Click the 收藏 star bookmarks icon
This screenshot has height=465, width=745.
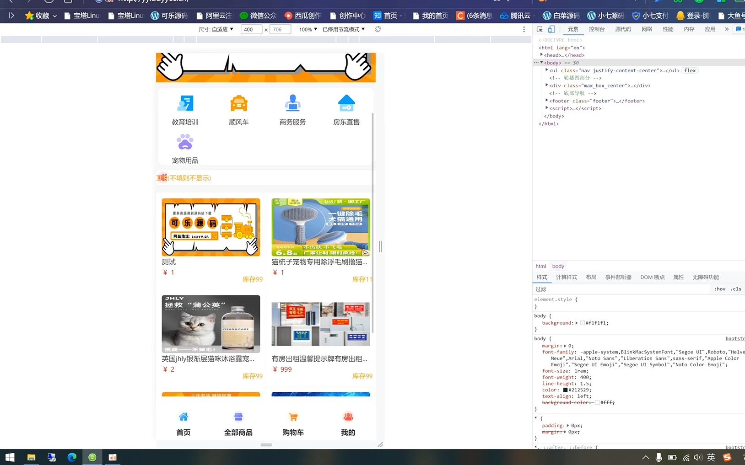coord(29,16)
